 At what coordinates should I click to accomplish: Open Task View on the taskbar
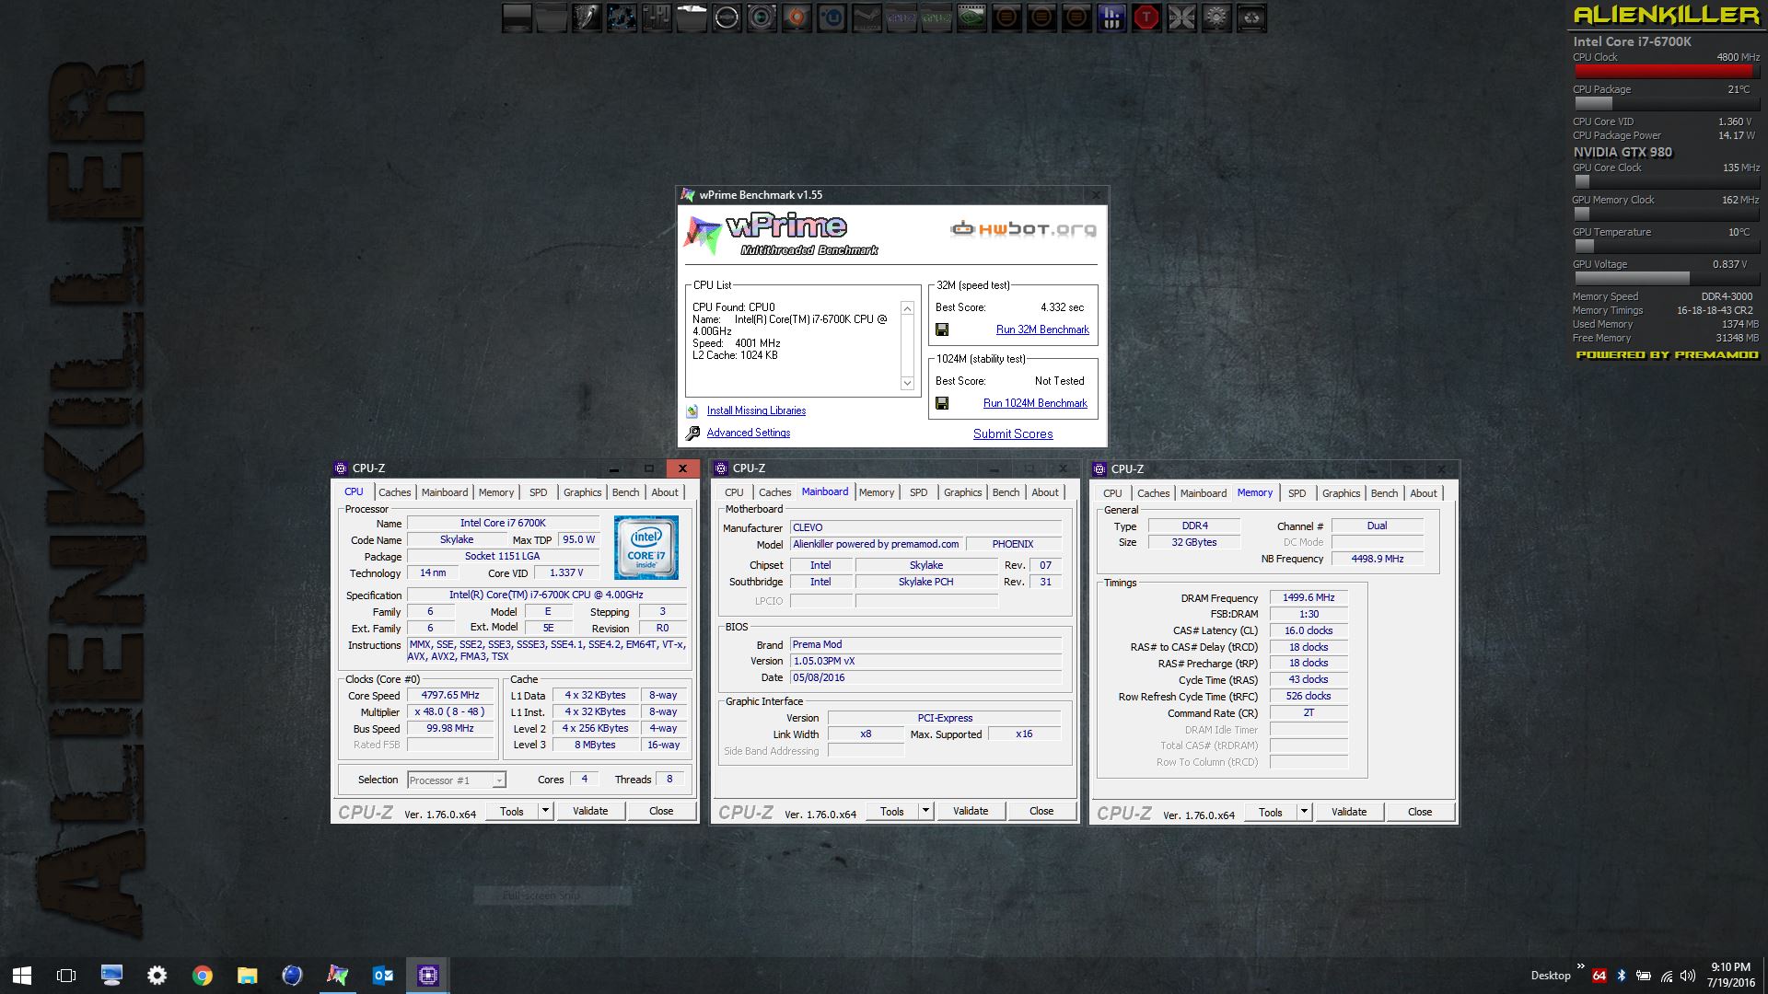(66, 976)
